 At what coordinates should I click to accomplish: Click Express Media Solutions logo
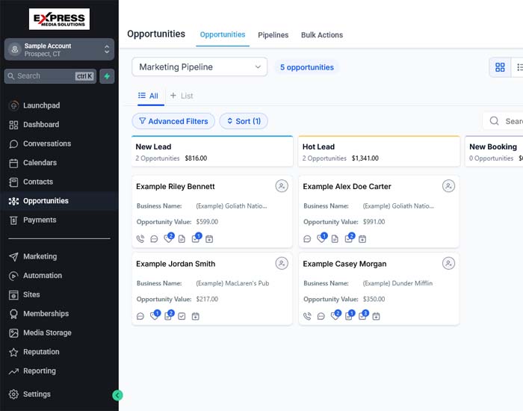(x=59, y=19)
